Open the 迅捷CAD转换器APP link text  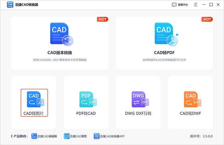(112, 136)
